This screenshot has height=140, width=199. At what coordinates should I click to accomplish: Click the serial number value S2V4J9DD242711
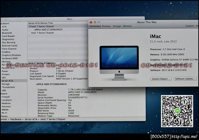point(78,98)
